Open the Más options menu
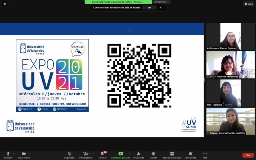The height and width of the screenshot is (160, 256). point(205,155)
